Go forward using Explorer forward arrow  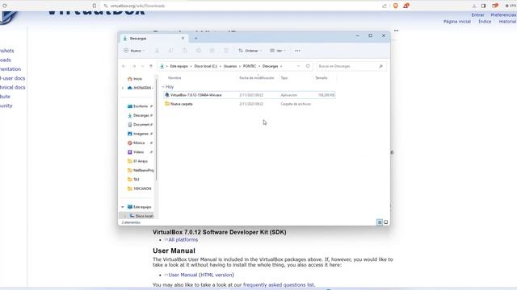(134, 66)
